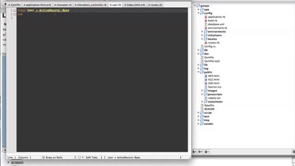
Task: Collapse the config folder
Action: click(x=199, y=13)
